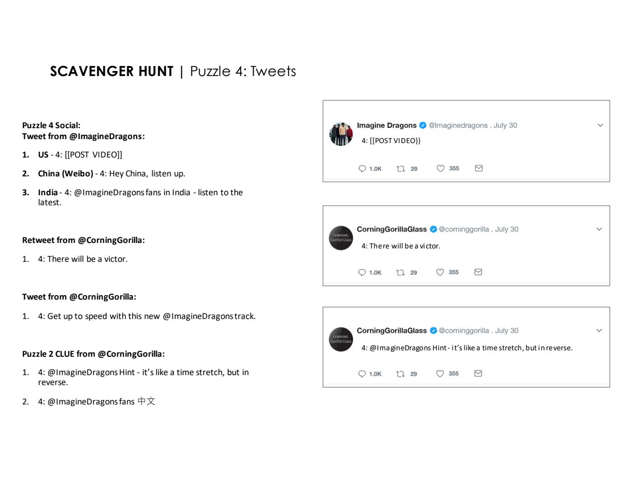Open Imagine Dragons profile avatar
The width and height of the screenshot is (636, 477).
coord(341,134)
